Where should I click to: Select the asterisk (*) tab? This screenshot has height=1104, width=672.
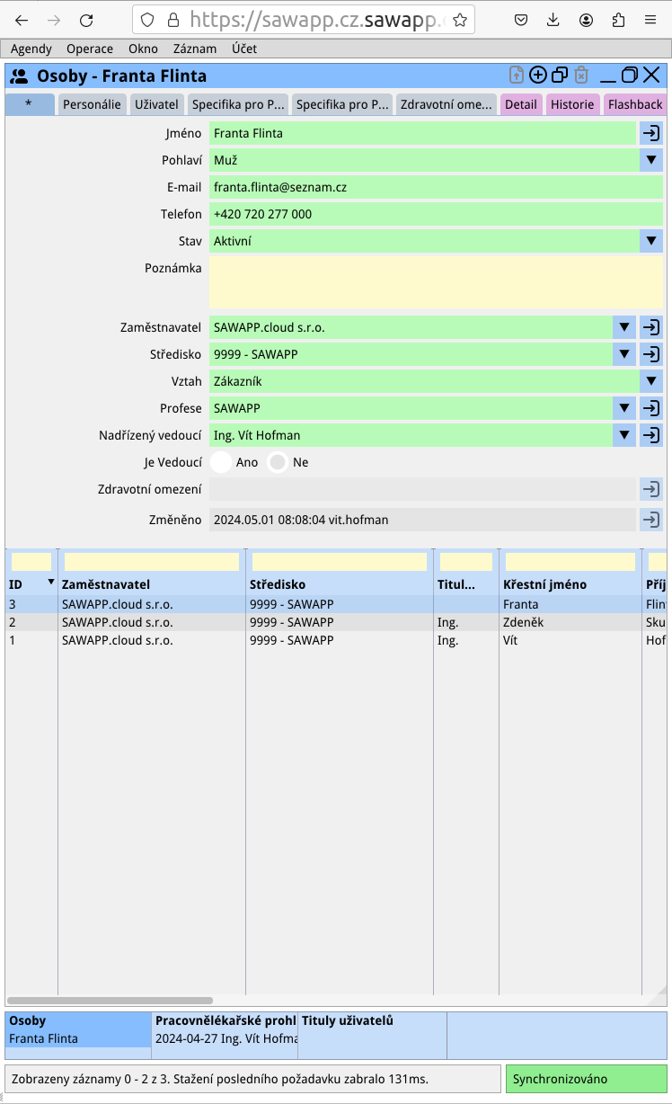click(30, 104)
